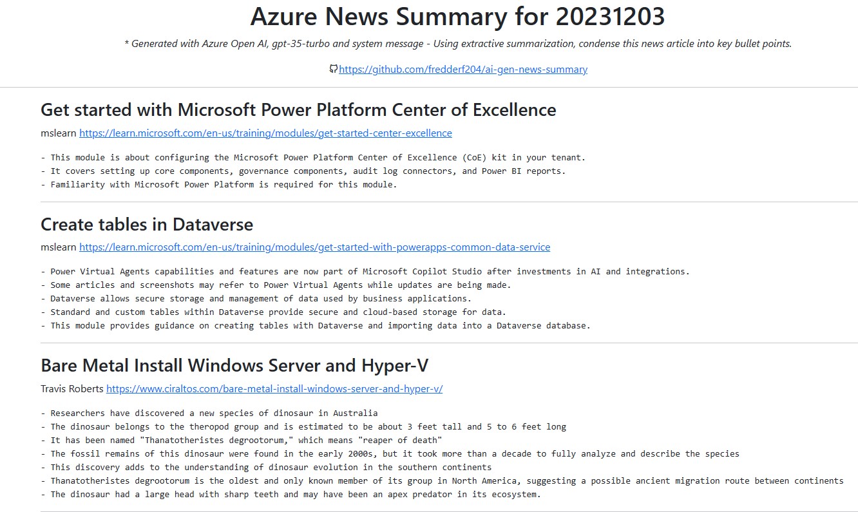Click the line about importing data into Dataverse

pos(316,325)
